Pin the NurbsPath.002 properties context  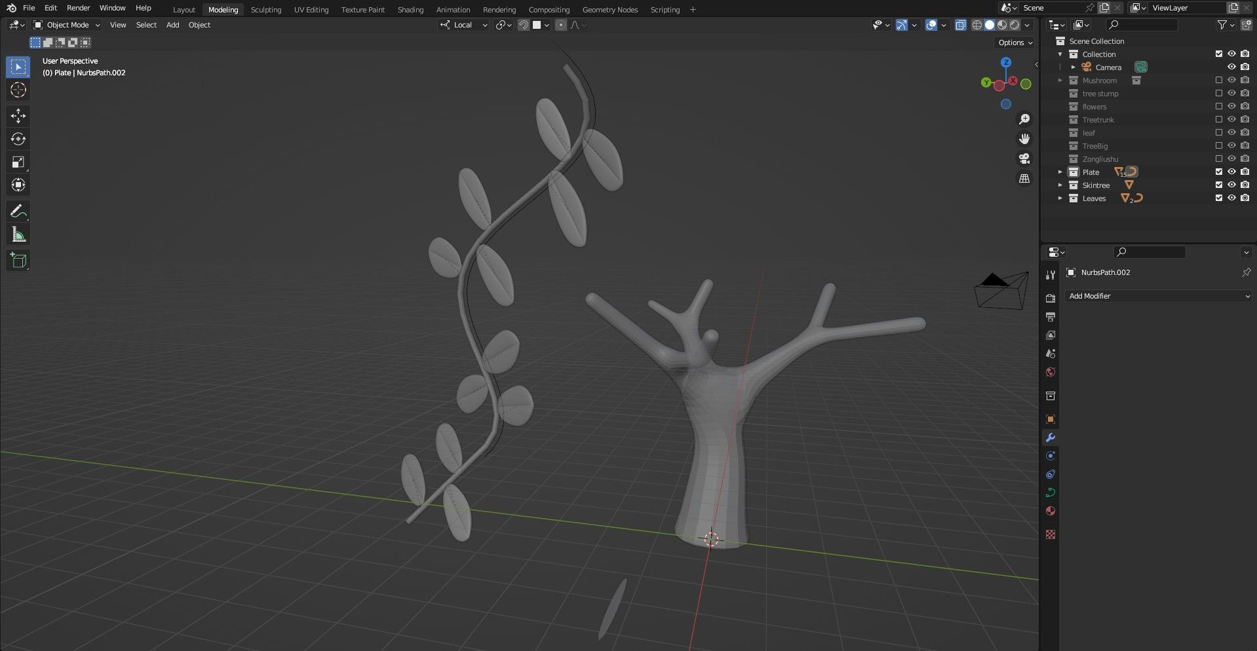coord(1246,272)
